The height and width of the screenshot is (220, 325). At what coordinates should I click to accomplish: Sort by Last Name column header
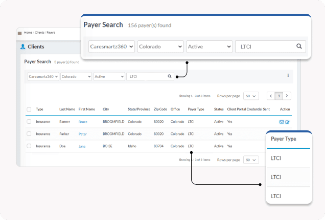67,109
